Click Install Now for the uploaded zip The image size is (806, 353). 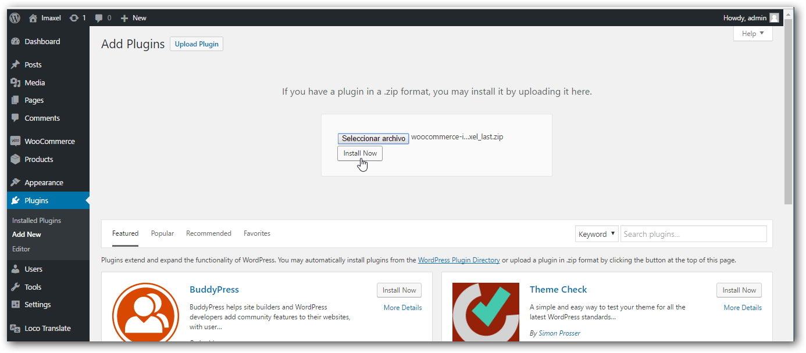point(360,153)
